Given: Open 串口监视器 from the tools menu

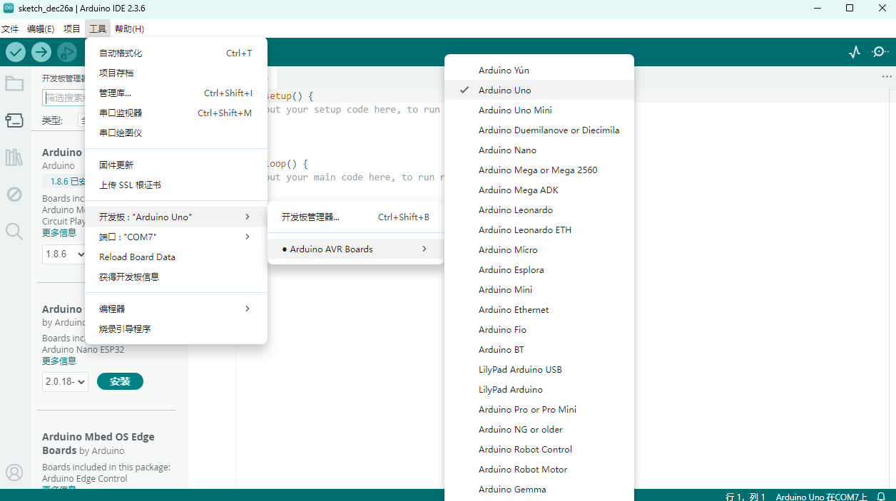Looking at the screenshot, I should click(175, 113).
